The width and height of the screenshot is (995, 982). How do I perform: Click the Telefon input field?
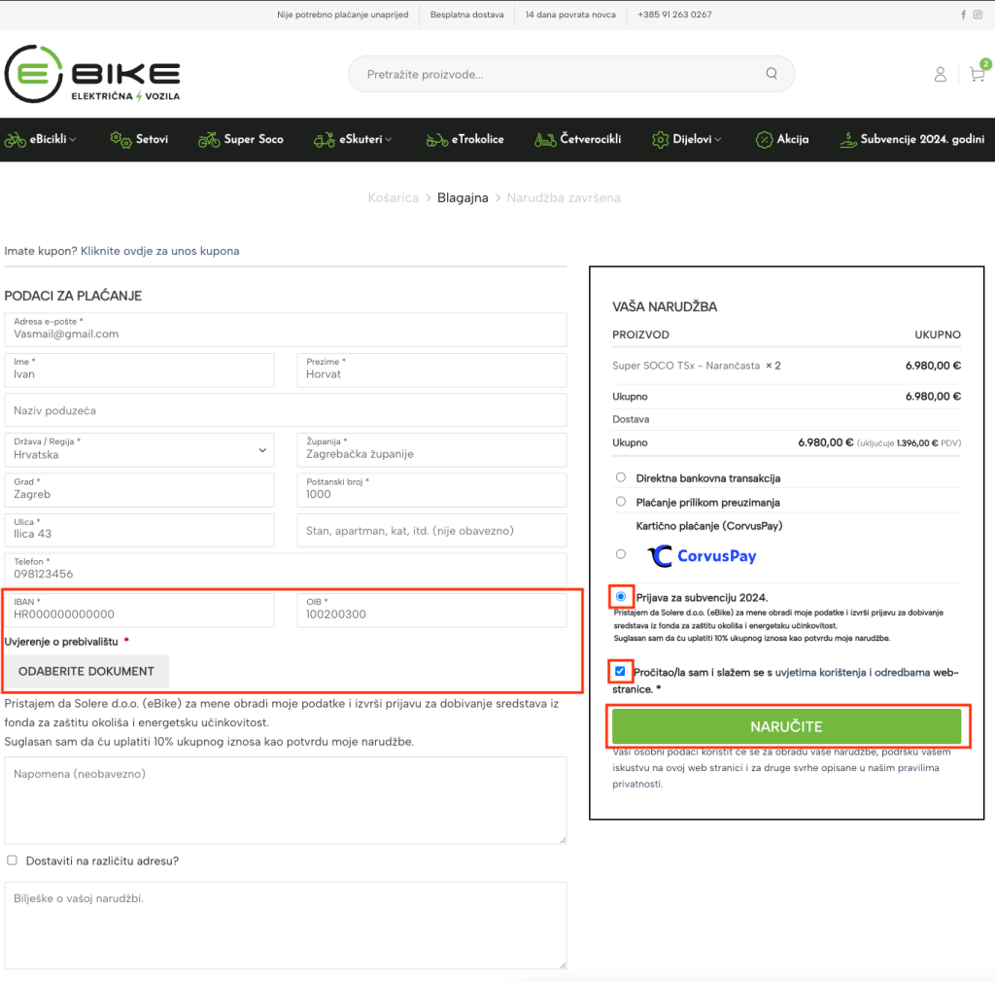click(286, 570)
